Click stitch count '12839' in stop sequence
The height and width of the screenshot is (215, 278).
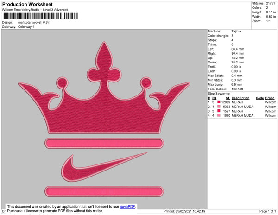pos(226,102)
